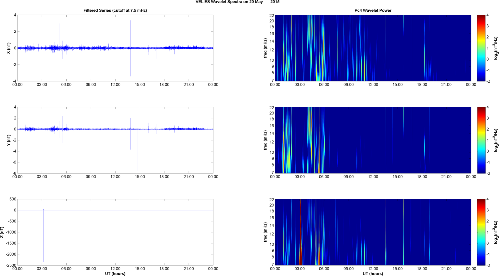Click the VELIES Wavelet Spectra figure title
The height and width of the screenshot is (276, 499).
(237, 2)
